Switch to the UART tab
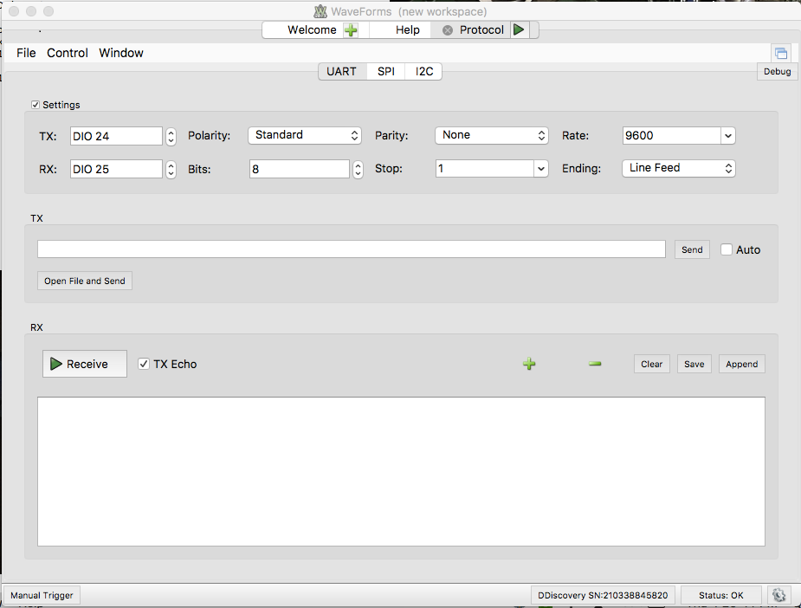The image size is (801, 608). (x=342, y=72)
